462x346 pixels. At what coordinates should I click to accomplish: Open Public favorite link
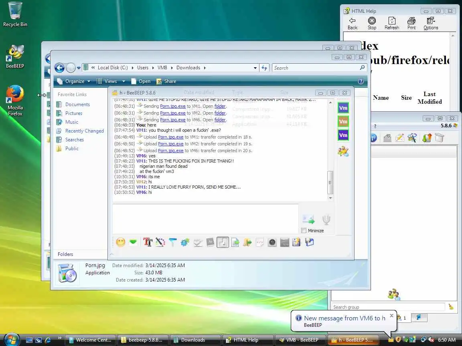[x=72, y=149]
